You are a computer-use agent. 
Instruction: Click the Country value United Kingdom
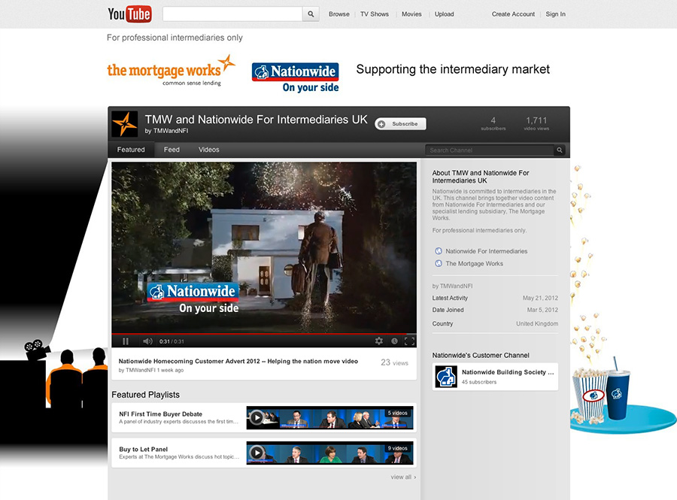pyautogui.click(x=537, y=323)
